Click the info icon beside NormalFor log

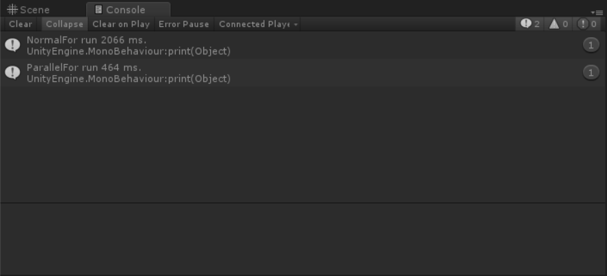pyautogui.click(x=12, y=45)
